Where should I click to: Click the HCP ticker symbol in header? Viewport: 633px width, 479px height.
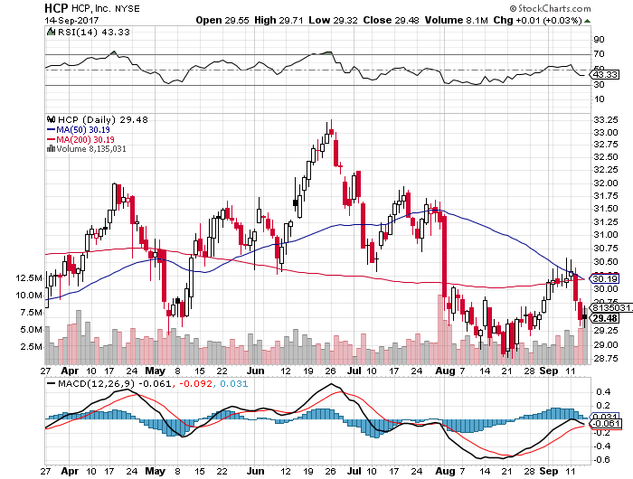56,7
